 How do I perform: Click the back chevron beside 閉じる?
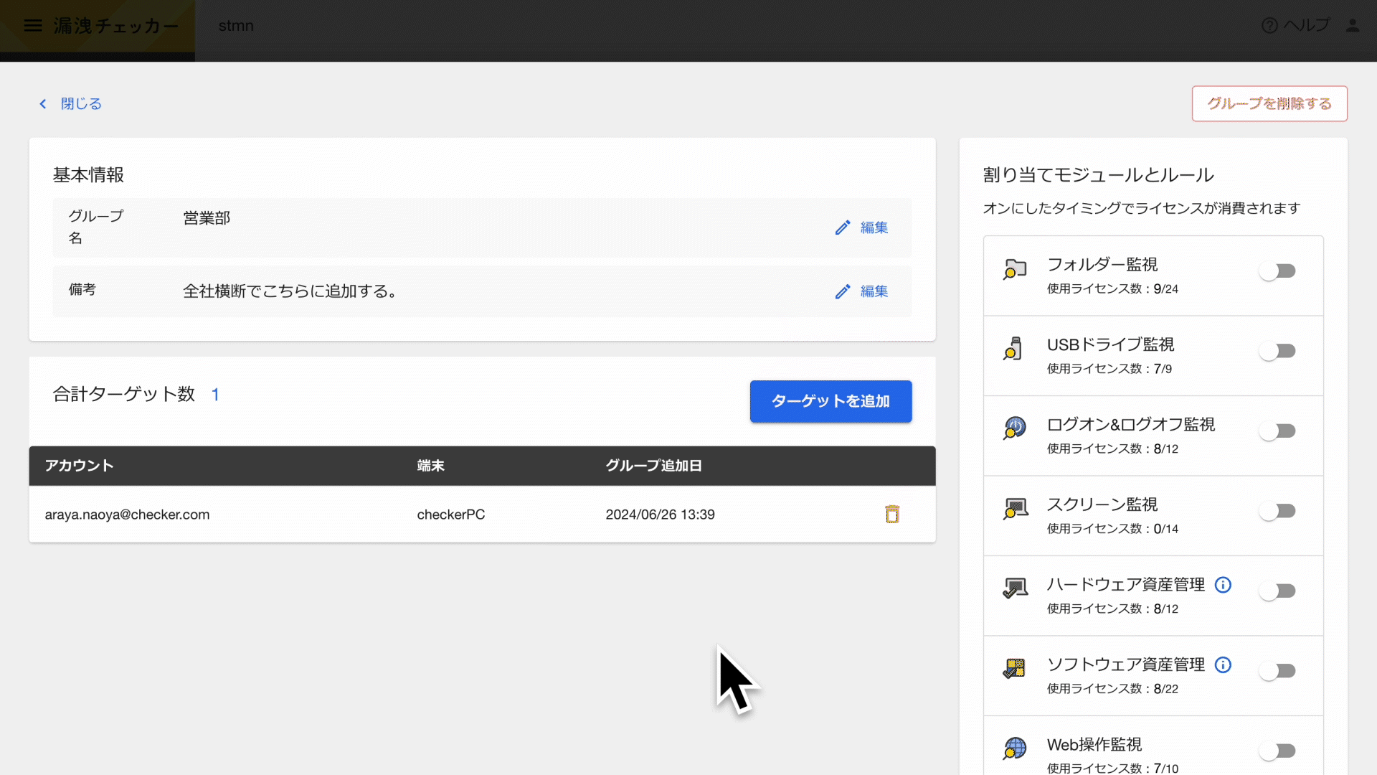(x=43, y=104)
